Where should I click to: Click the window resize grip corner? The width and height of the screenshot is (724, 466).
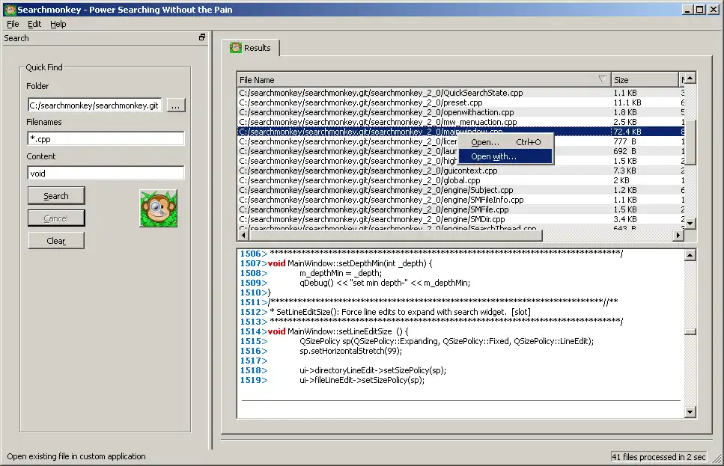point(717,459)
